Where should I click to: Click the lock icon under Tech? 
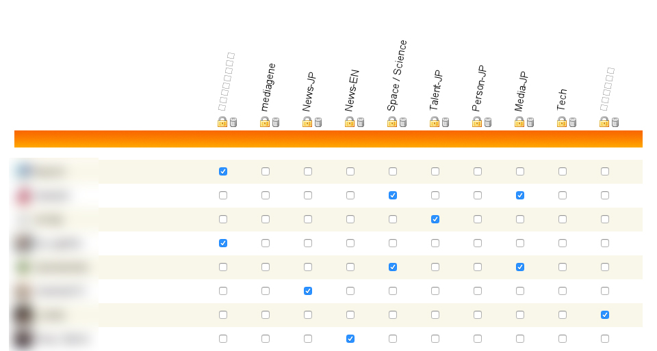pyautogui.click(x=562, y=122)
